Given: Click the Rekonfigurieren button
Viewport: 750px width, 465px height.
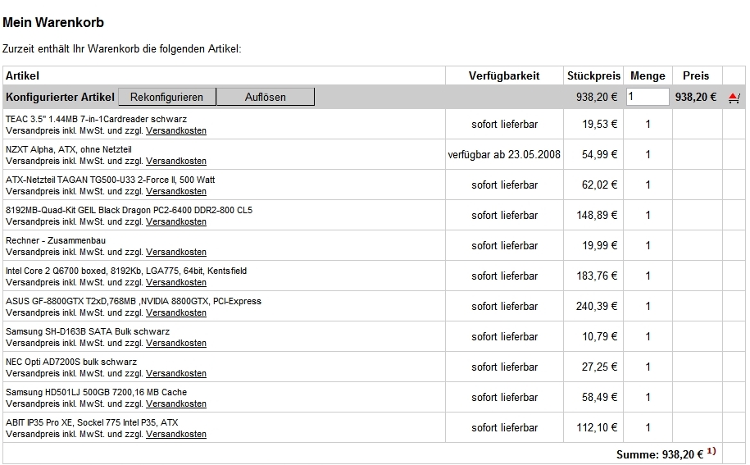Looking at the screenshot, I should [167, 97].
